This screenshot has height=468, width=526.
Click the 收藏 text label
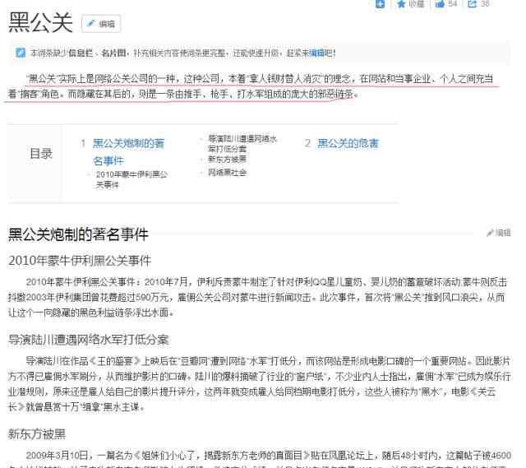coord(417,4)
